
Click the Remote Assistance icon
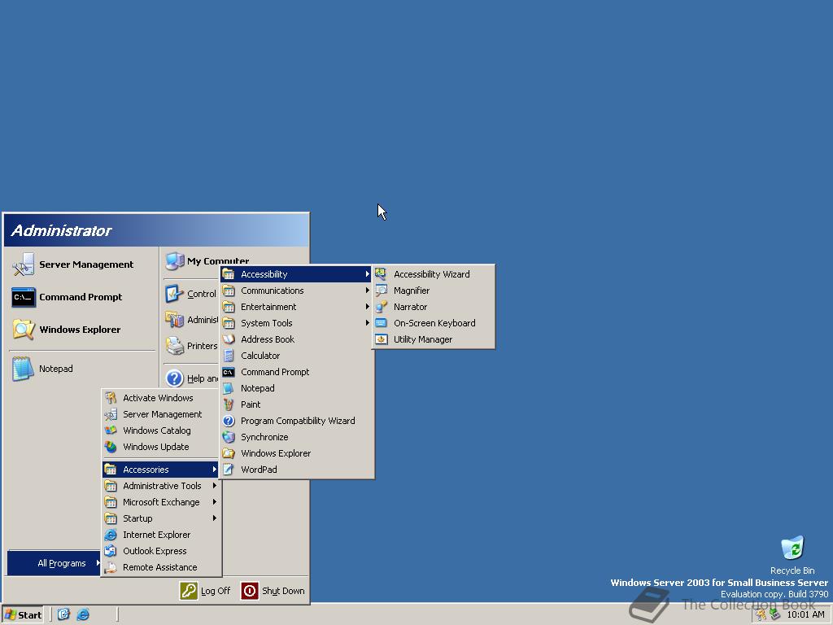pyautogui.click(x=111, y=567)
